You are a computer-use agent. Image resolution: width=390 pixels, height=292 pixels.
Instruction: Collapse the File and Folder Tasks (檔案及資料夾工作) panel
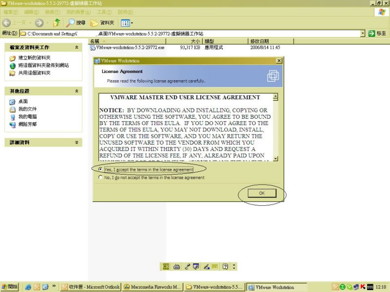tap(77, 47)
